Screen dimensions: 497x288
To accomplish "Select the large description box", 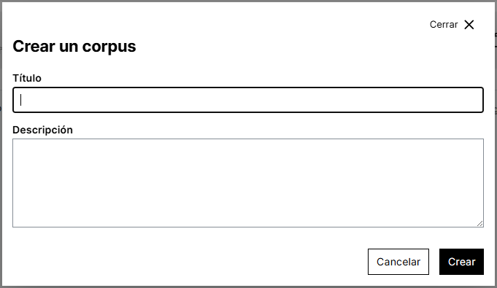I will point(248,183).
